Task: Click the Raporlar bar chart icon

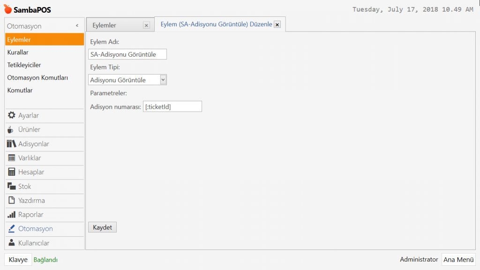Action: coord(12,215)
